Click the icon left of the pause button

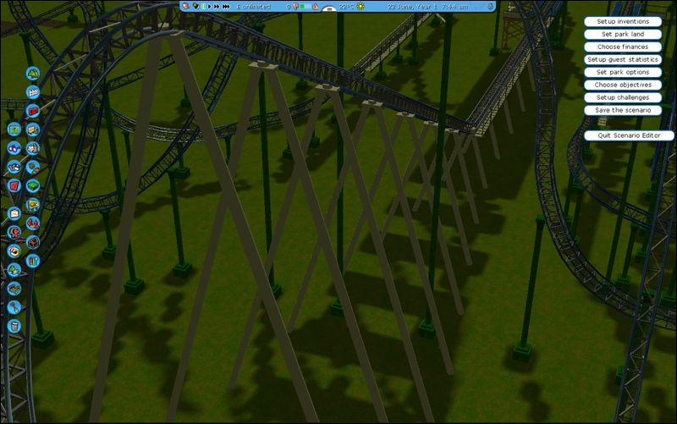[x=195, y=6]
